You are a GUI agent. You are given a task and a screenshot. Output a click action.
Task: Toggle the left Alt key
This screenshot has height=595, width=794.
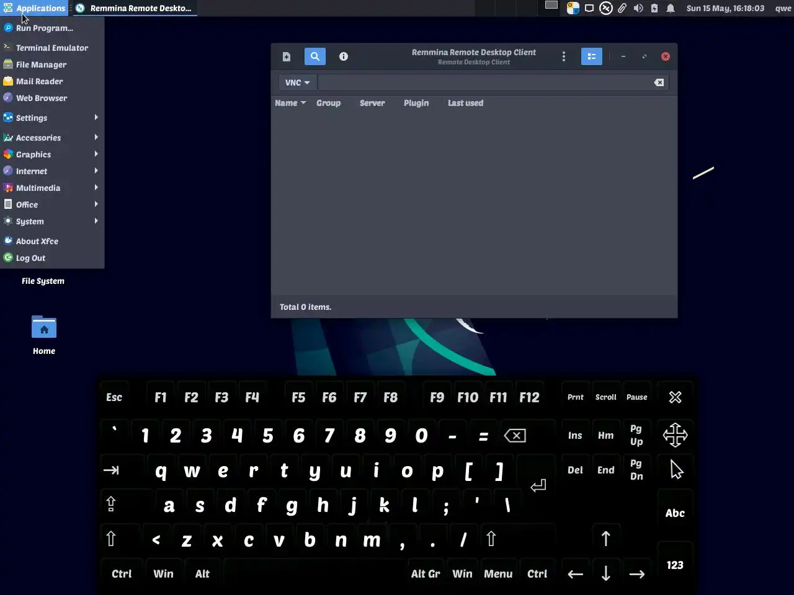202,574
